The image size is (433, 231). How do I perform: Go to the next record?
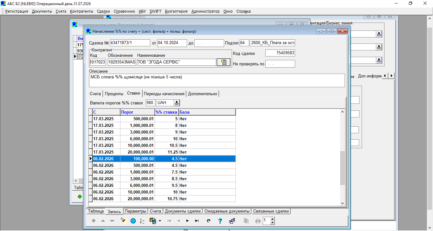(x=188, y=221)
